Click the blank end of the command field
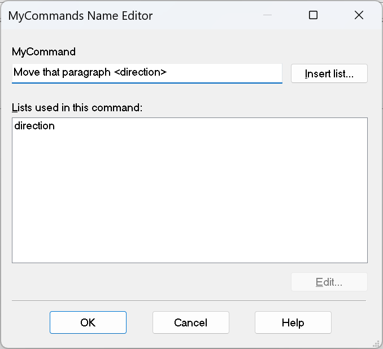 [224, 72]
